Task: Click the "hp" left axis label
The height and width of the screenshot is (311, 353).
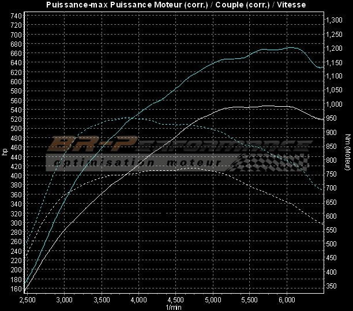Action: coord(5,152)
